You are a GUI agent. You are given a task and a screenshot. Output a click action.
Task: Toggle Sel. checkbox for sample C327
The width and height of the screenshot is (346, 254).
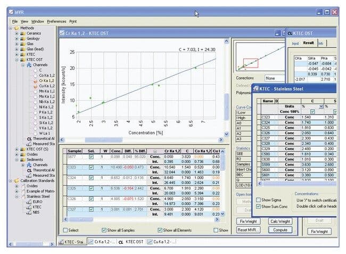pyautogui.click(x=91, y=209)
